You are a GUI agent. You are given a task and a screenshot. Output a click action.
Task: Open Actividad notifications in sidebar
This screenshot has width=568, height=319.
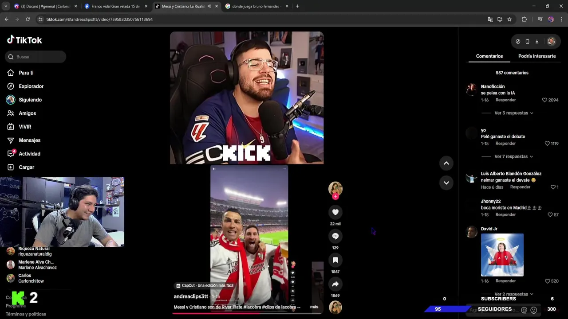29,154
